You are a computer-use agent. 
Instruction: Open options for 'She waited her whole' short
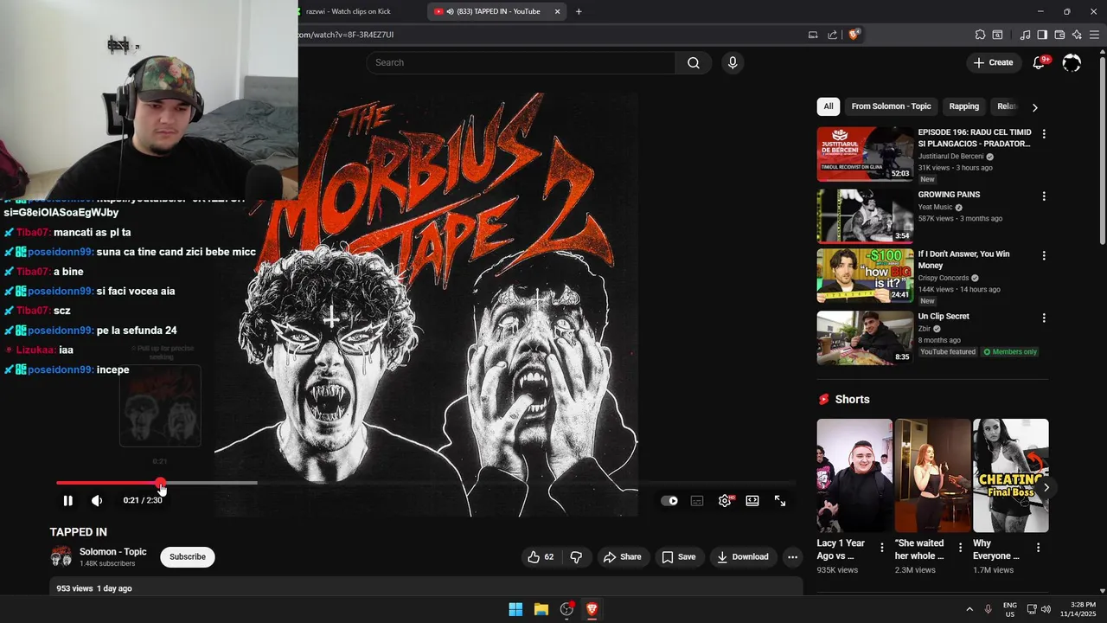(960, 548)
